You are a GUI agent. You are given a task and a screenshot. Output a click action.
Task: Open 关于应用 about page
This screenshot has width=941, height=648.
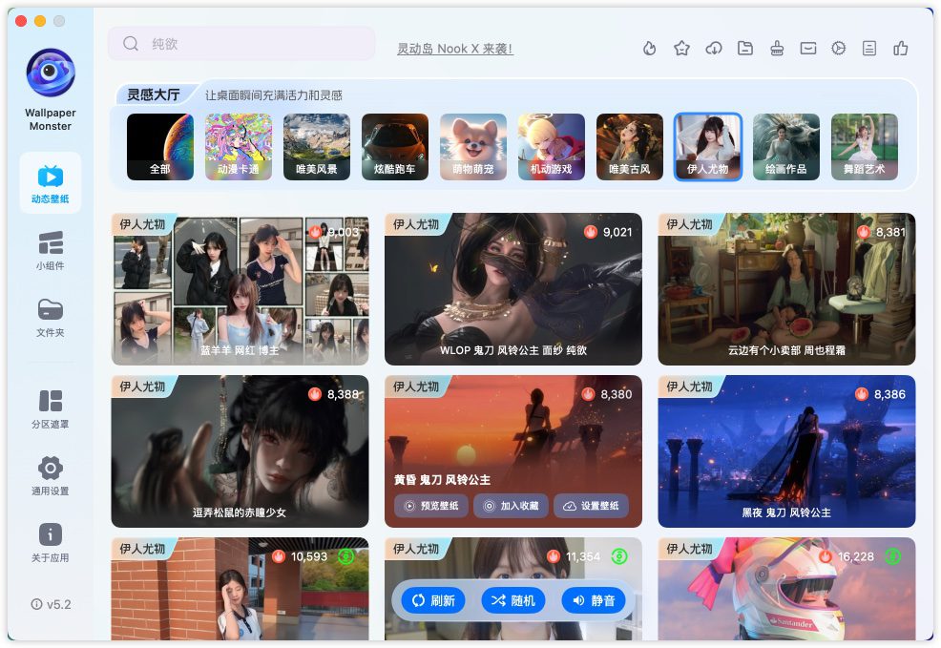[50, 542]
